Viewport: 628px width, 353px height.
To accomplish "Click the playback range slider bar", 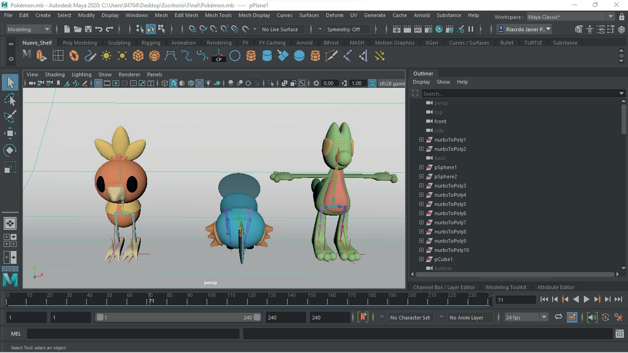I will pyautogui.click(x=178, y=317).
